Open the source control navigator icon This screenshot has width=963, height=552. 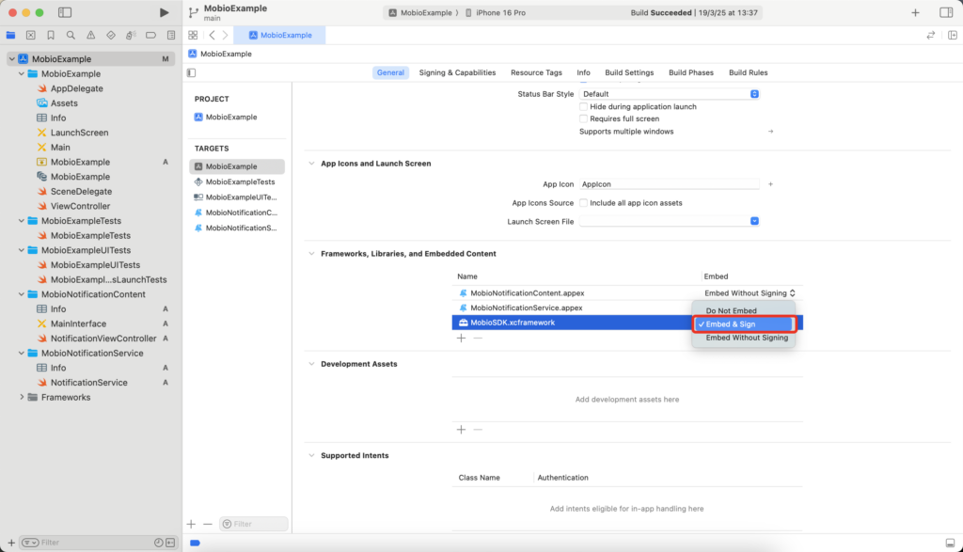click(x=30, y=35)
